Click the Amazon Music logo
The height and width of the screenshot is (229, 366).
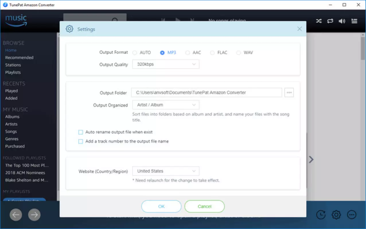[16, 20]
